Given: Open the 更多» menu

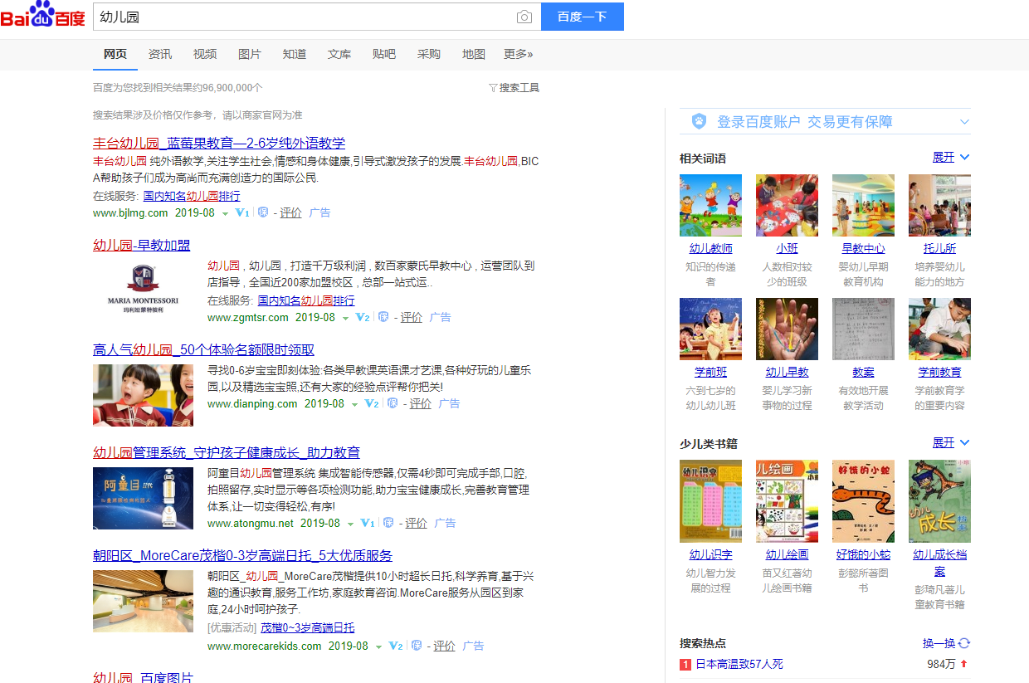Looking at the screenshot, I should tap(519, 54).
